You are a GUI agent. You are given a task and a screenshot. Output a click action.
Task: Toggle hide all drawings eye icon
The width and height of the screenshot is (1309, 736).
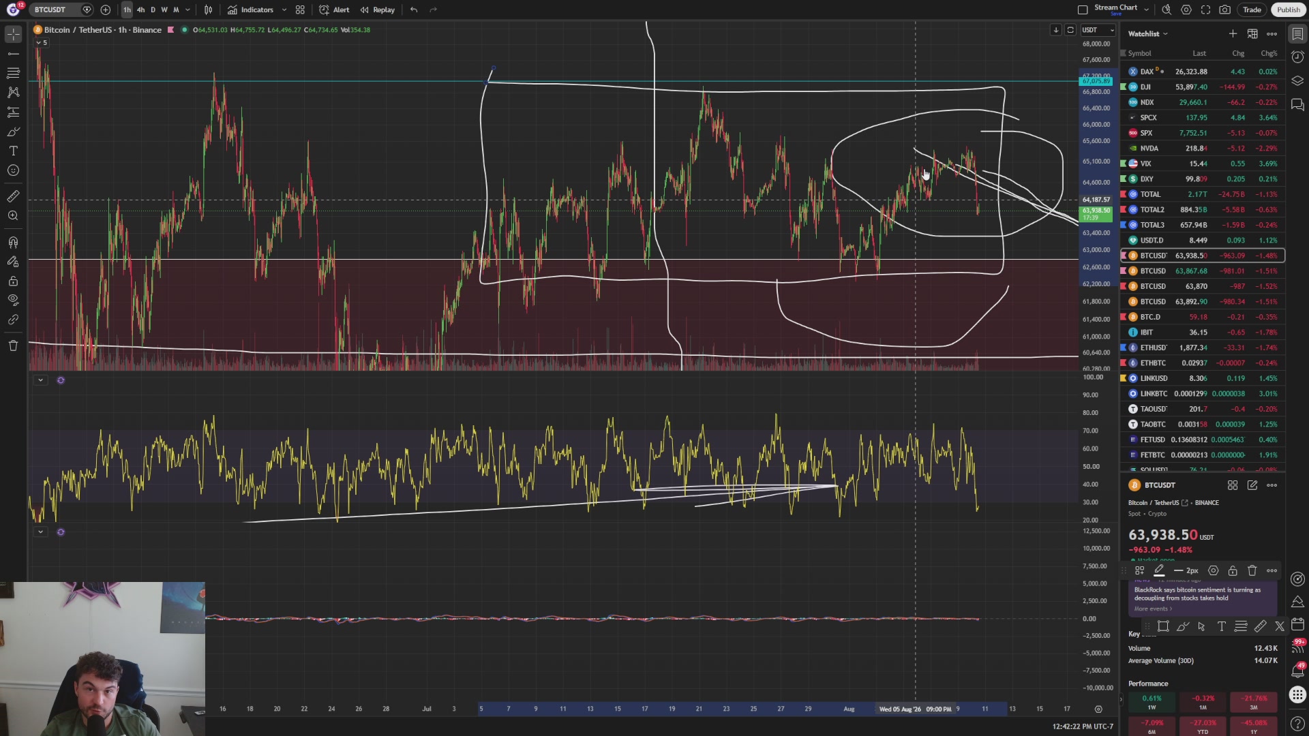(13, 300)
